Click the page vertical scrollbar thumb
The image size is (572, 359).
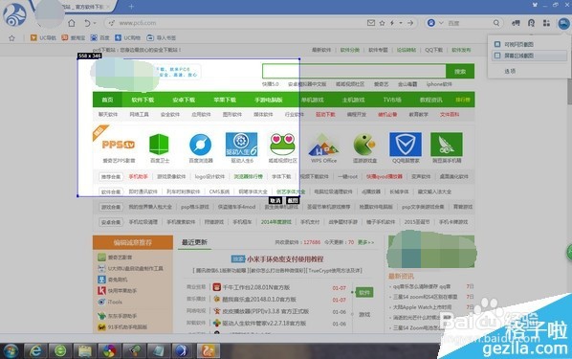[569, 91]
